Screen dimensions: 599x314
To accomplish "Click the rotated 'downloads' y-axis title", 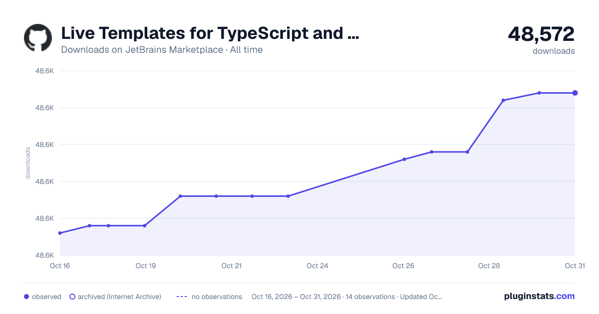I will (x=28, y=163).
